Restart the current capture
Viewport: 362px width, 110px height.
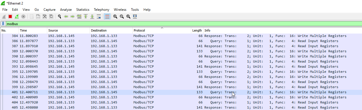tap(17, 16)
